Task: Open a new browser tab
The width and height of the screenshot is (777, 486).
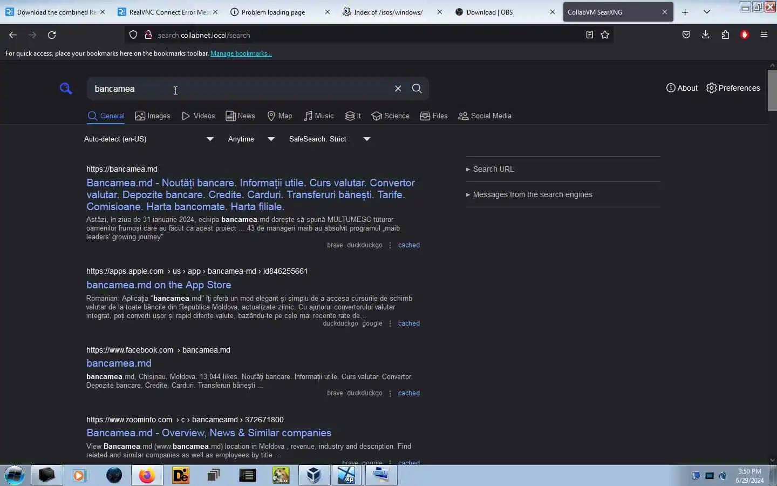Action: click(685, 12)
